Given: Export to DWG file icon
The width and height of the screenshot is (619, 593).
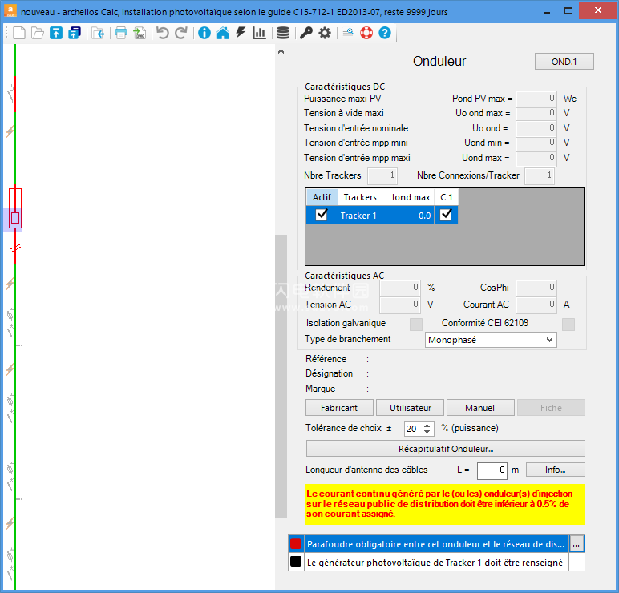Looking at the screenshot, I should point(140,33).
